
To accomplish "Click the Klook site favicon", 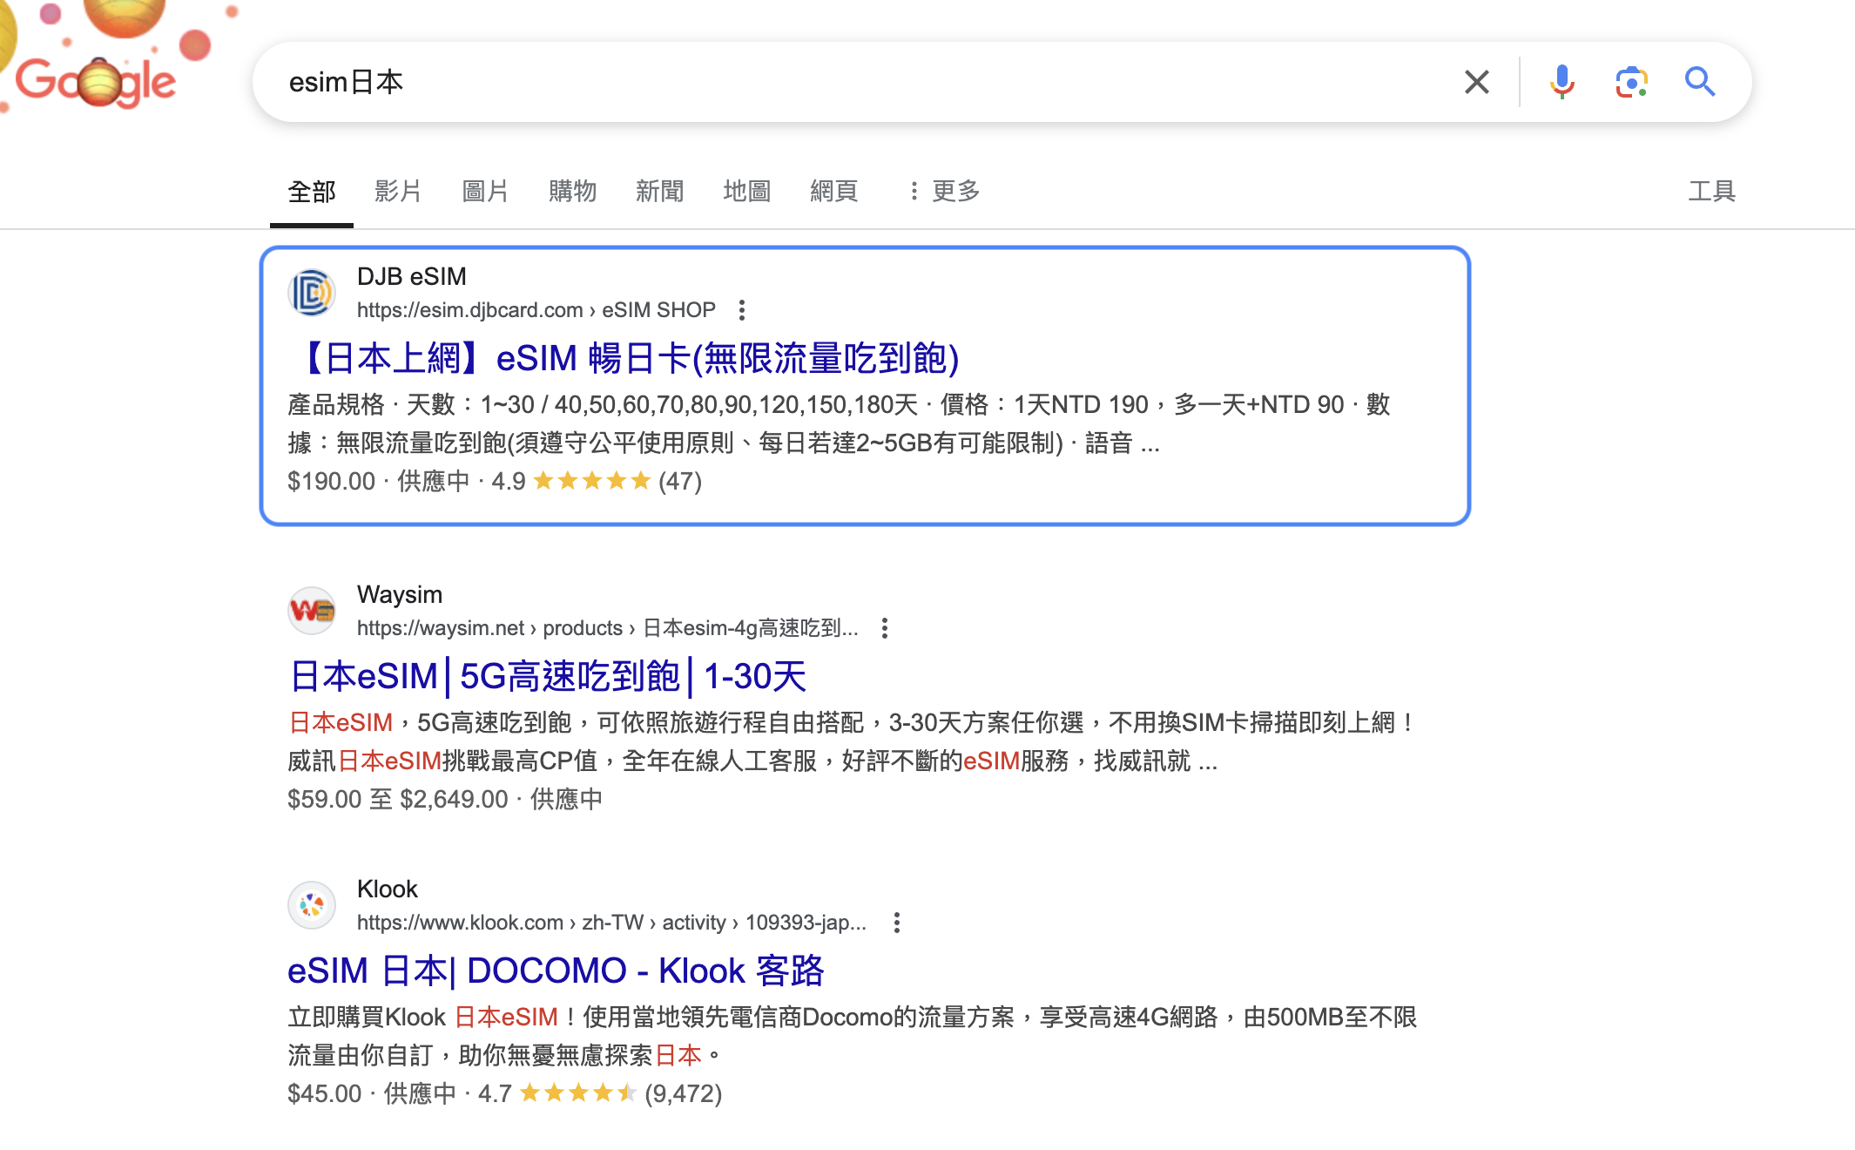I will point(312,905).
